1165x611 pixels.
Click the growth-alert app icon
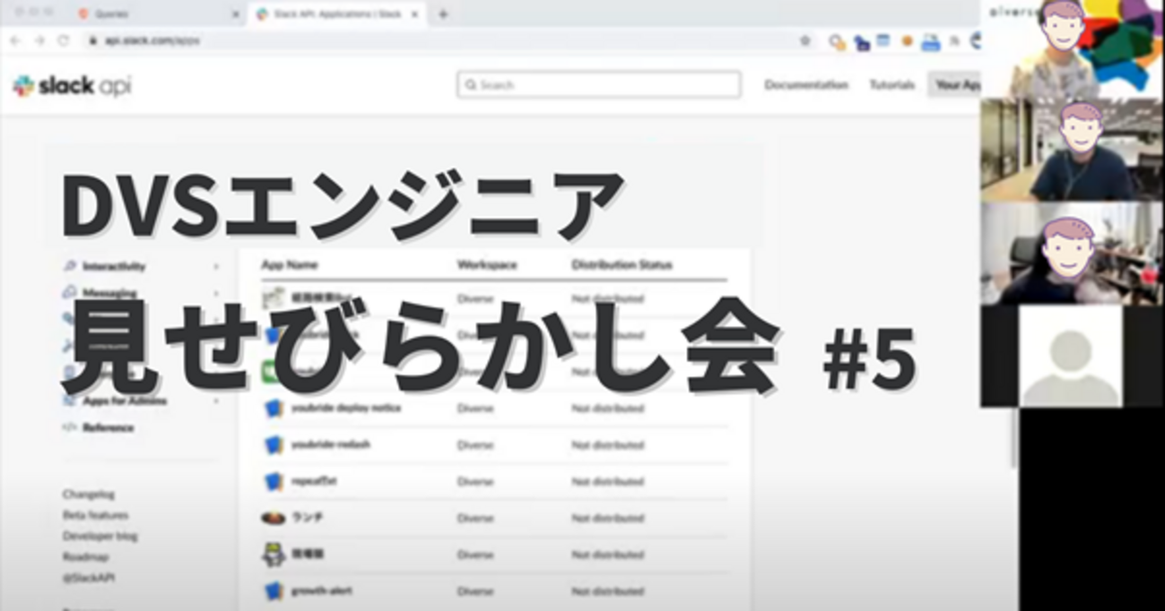(274, 591)
